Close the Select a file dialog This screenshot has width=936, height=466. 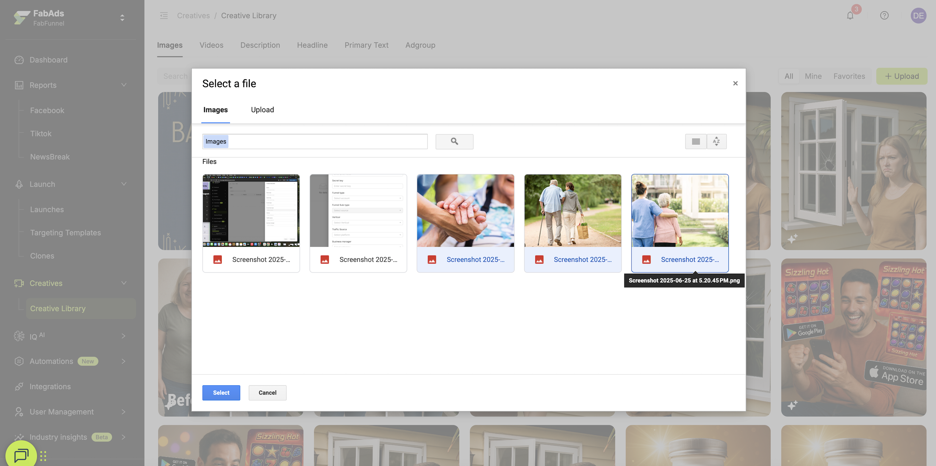[735, 83]
